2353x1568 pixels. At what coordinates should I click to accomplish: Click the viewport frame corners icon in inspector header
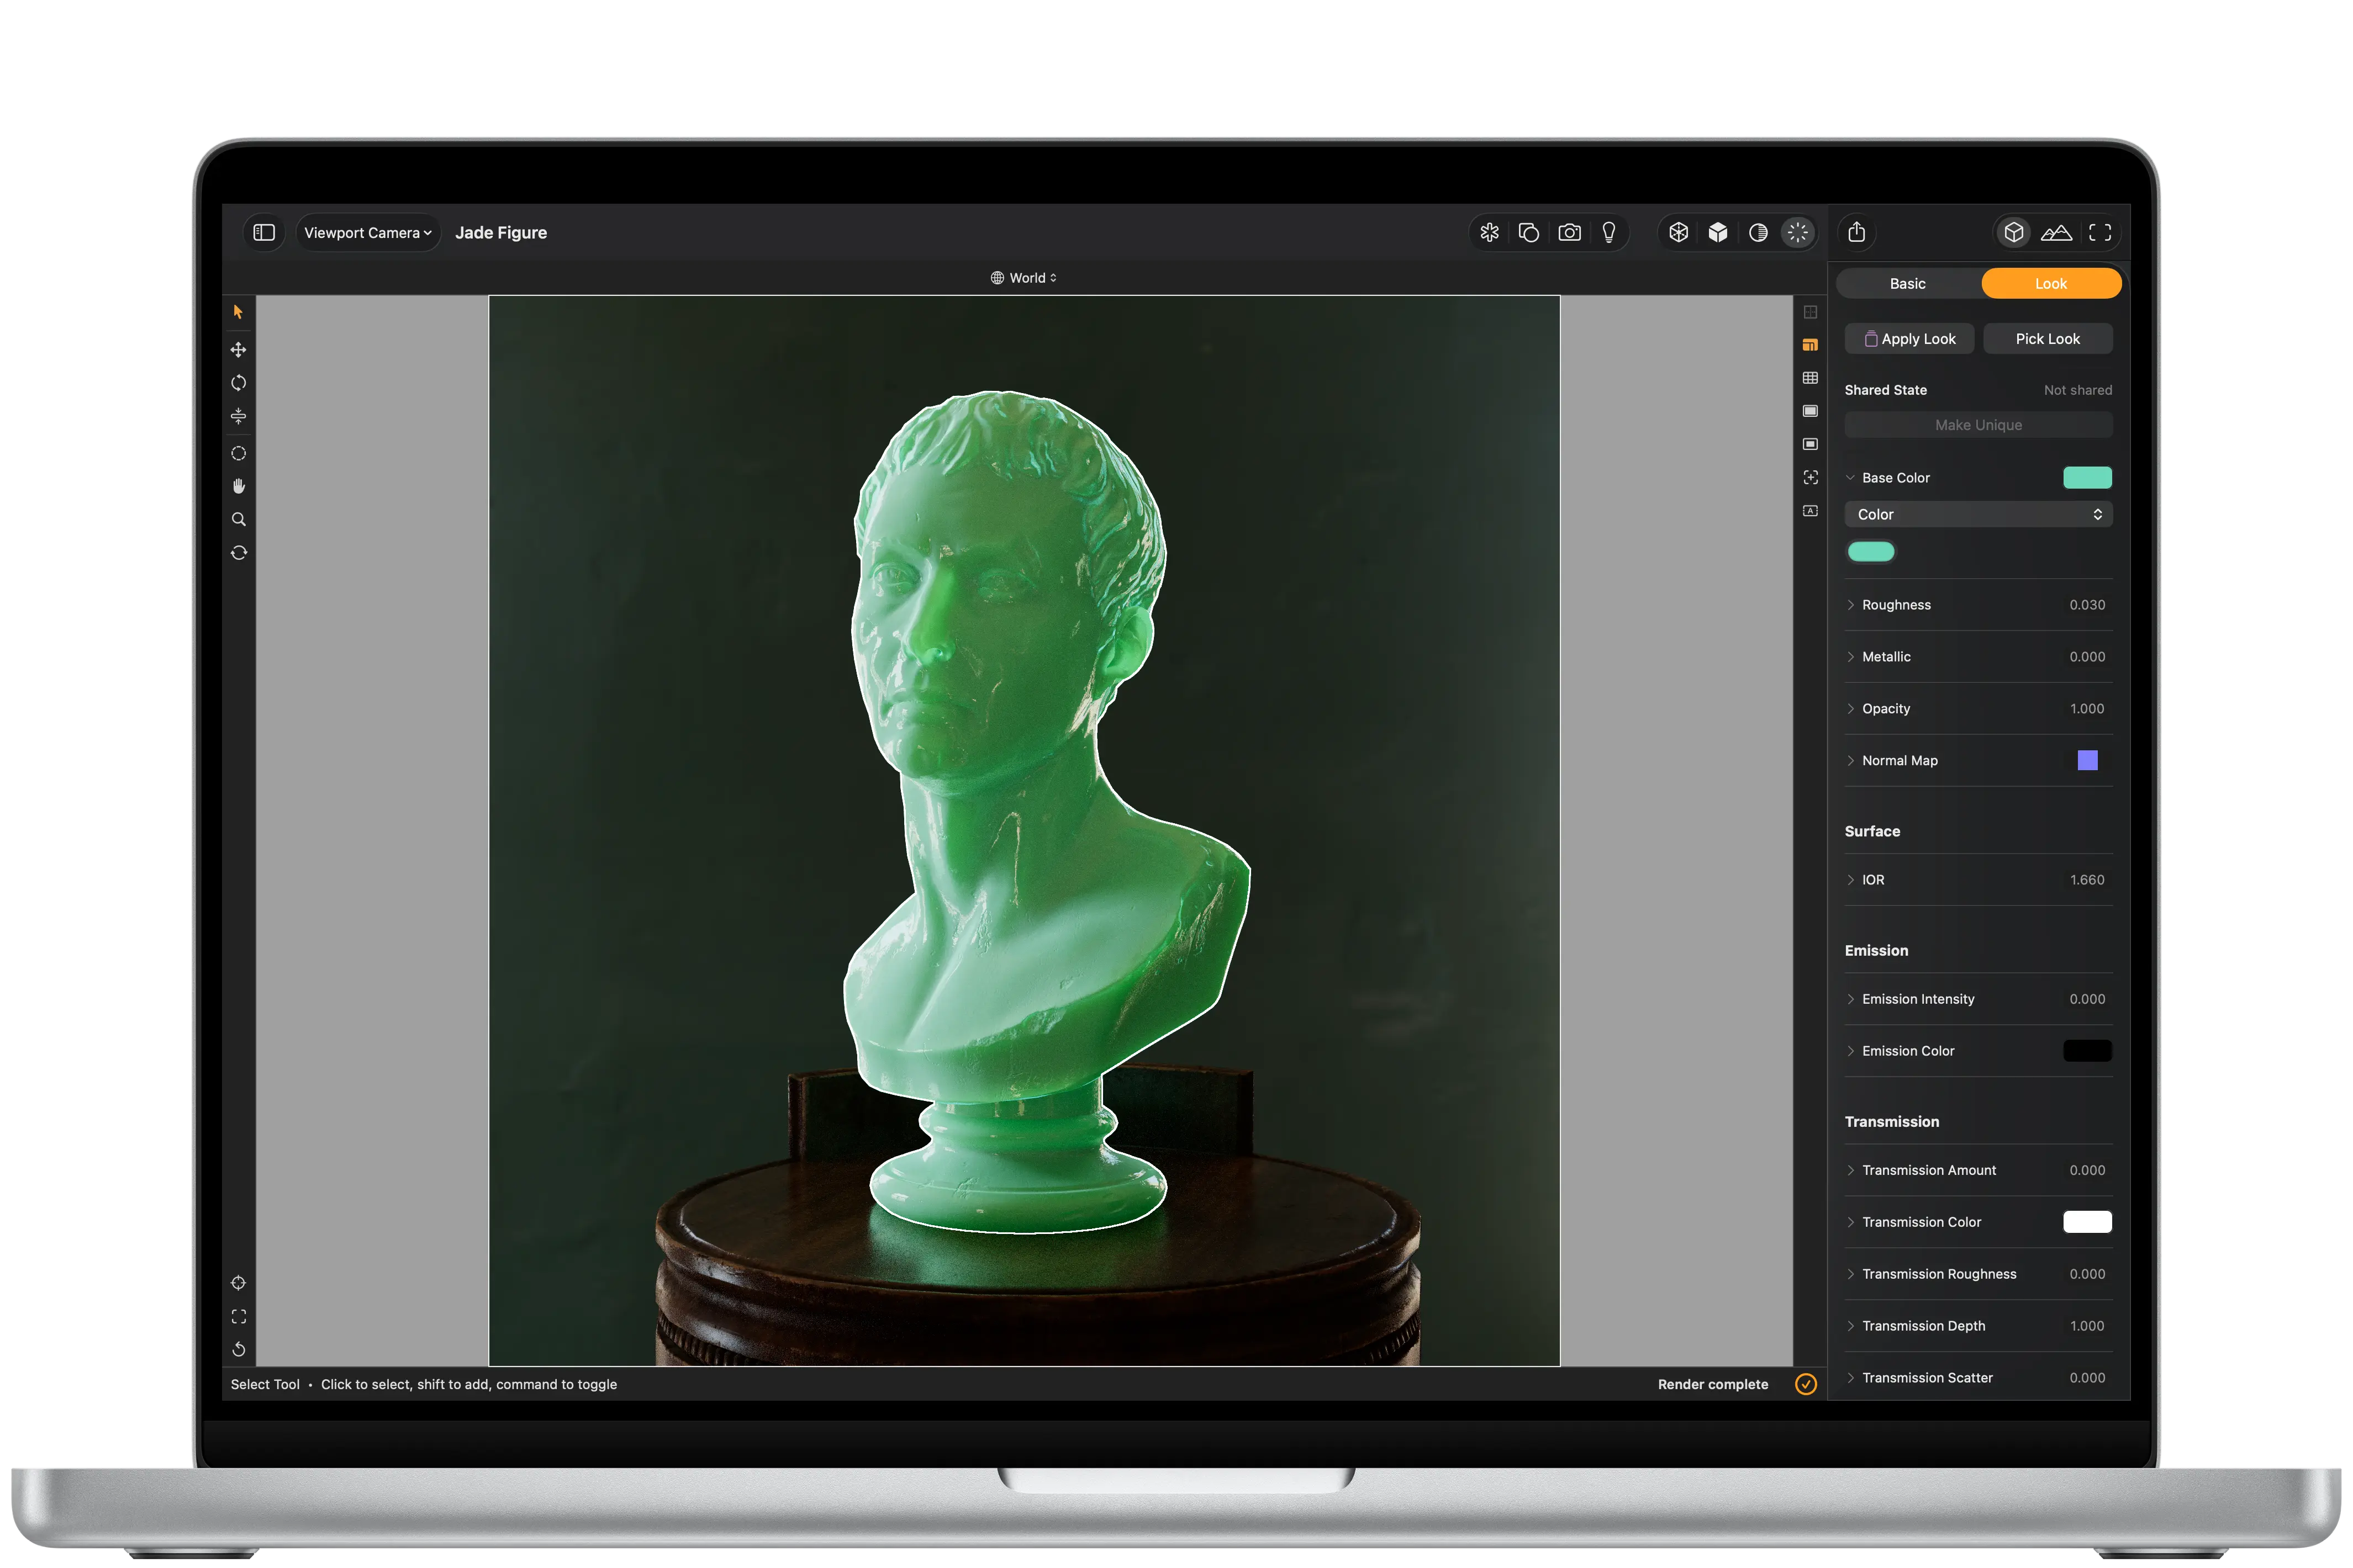click(x=2100, y=232)
